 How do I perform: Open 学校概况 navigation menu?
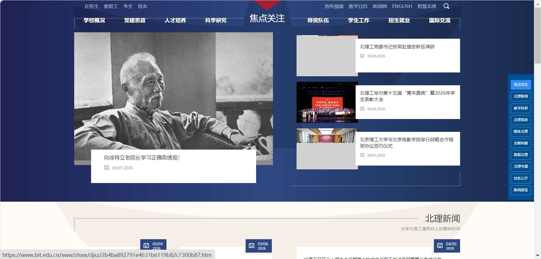[94, 20]
